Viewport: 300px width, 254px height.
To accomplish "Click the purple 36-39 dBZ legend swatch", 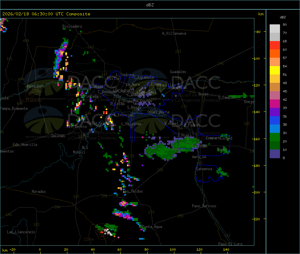I will point(275,112).
